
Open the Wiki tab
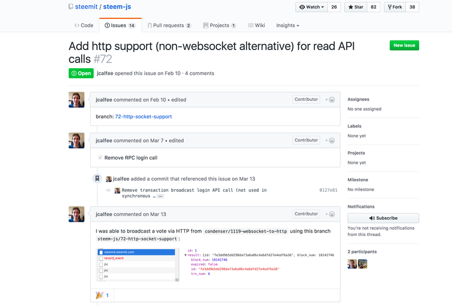257,25
